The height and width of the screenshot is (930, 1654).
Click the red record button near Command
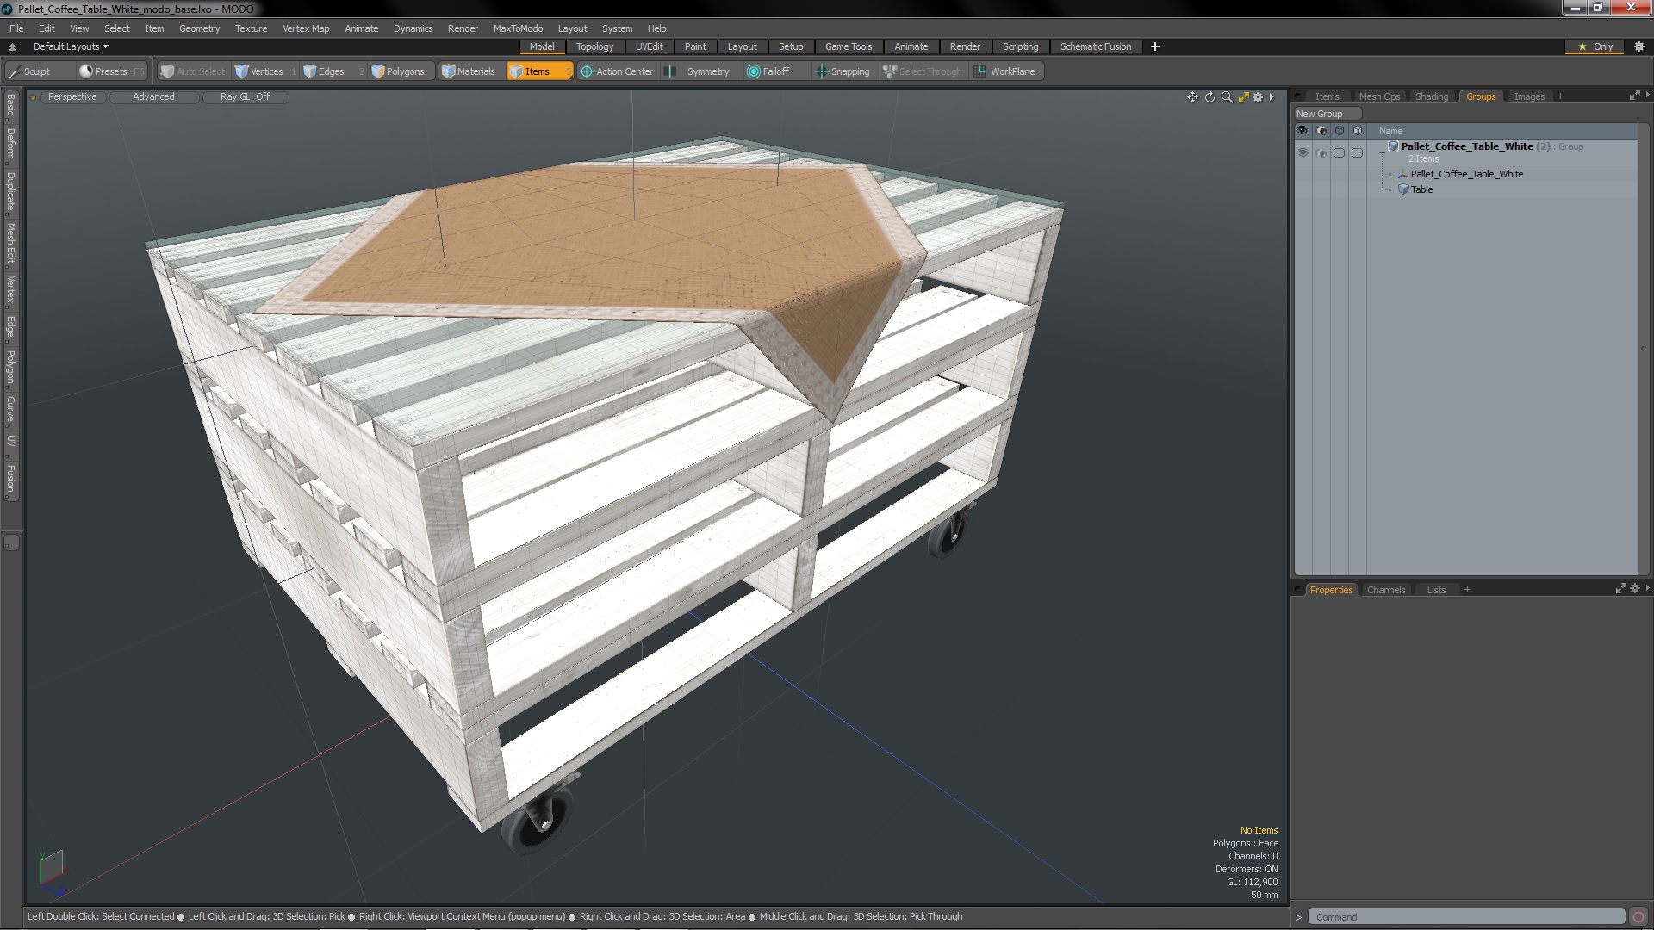pyautogui.click(x=1638, y=917)
